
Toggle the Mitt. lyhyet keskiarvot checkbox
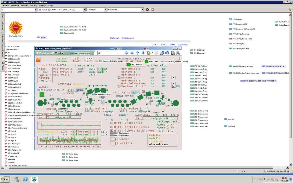(x=112, y=131)
